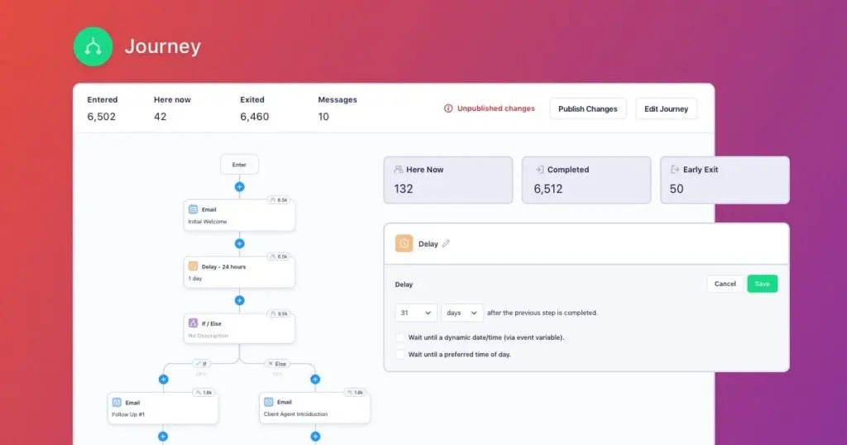Add a step below Initial Welcome email

pos(239,243)
